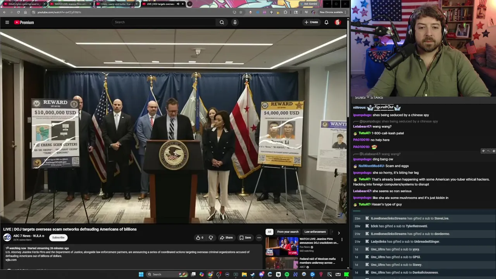Start voice search with microphone icon
Screen dimensions: 496x279
click(x=235, y=22)
